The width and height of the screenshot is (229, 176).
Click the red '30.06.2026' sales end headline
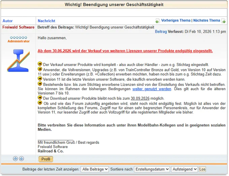tap(125, 51)
